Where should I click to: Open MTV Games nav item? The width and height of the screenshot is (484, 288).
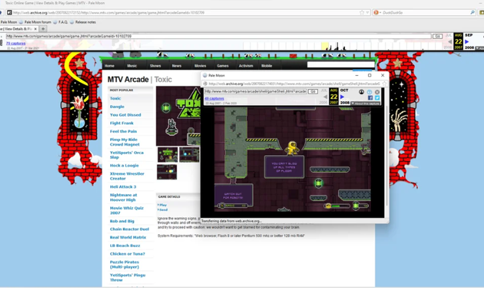pos(223,66)
